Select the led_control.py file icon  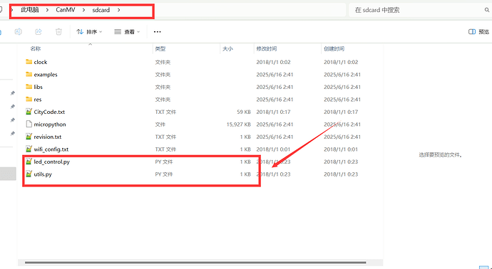(29, 162)
